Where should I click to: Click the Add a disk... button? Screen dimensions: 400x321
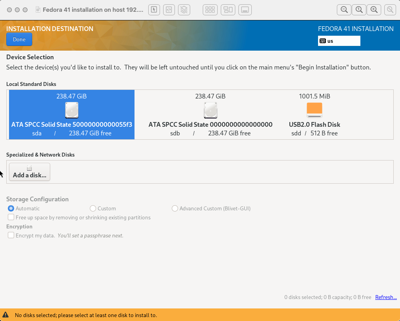tap(29, 172)
